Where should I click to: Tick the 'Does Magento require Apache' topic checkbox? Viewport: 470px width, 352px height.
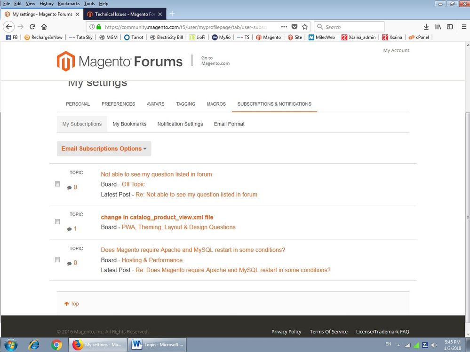(57, 260)
